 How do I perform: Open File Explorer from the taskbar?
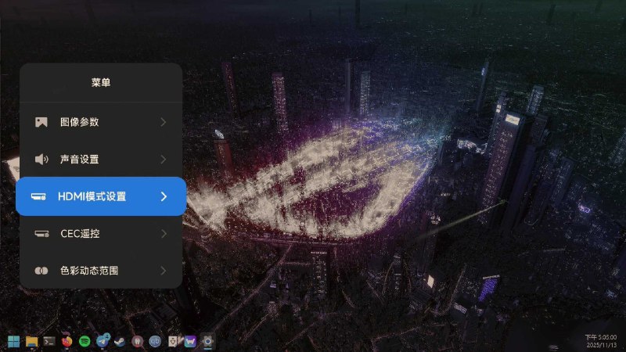coord(32,341)
